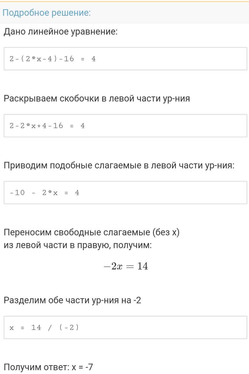Click the box with x = 14 / (-2)

click(x=126, y=327)
